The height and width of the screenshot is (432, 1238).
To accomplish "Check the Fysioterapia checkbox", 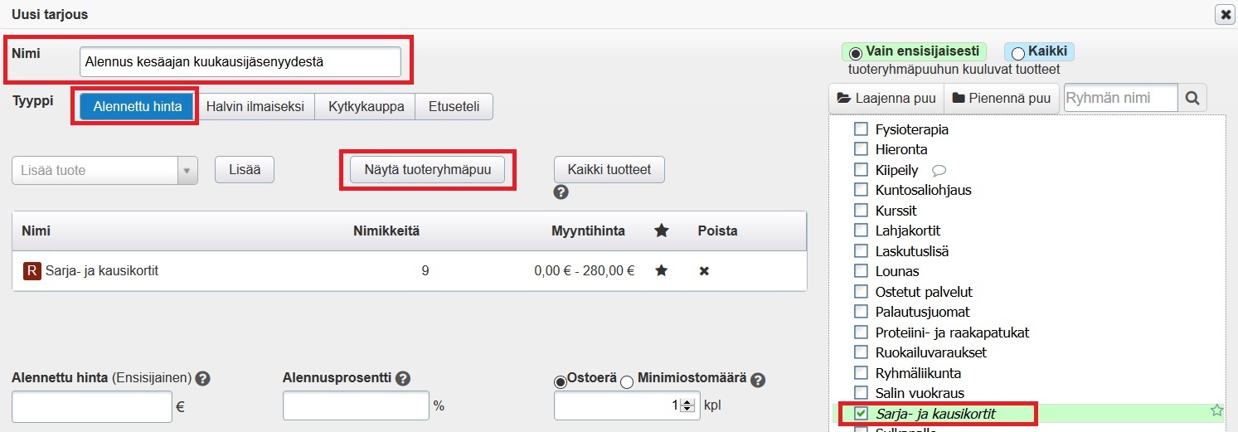I will click(x=861, y=129).
